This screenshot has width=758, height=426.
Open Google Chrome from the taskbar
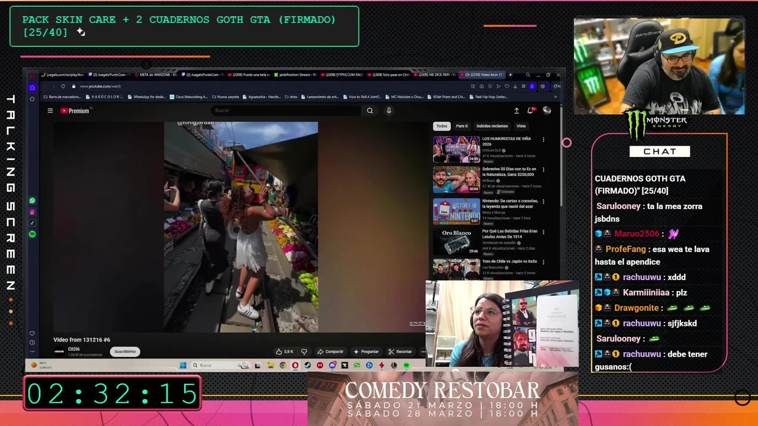(x=283, y=365)
